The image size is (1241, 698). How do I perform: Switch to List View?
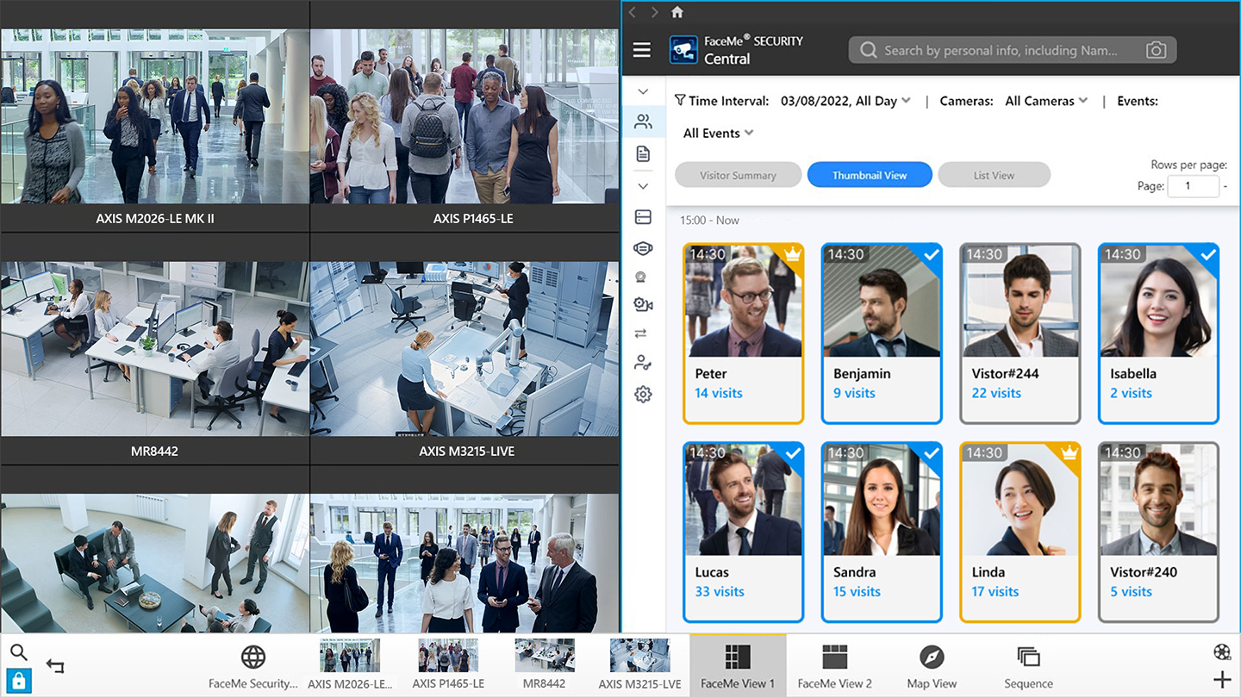pyautogui.click(x=994, y=175)
